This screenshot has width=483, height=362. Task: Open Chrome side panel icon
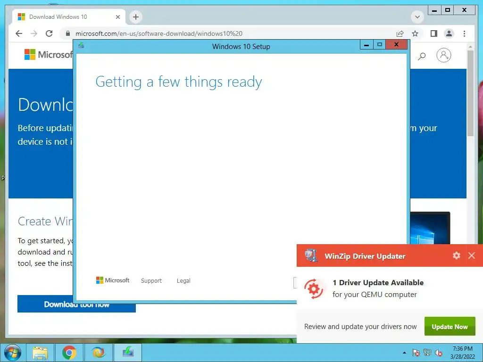pos(434,33)
